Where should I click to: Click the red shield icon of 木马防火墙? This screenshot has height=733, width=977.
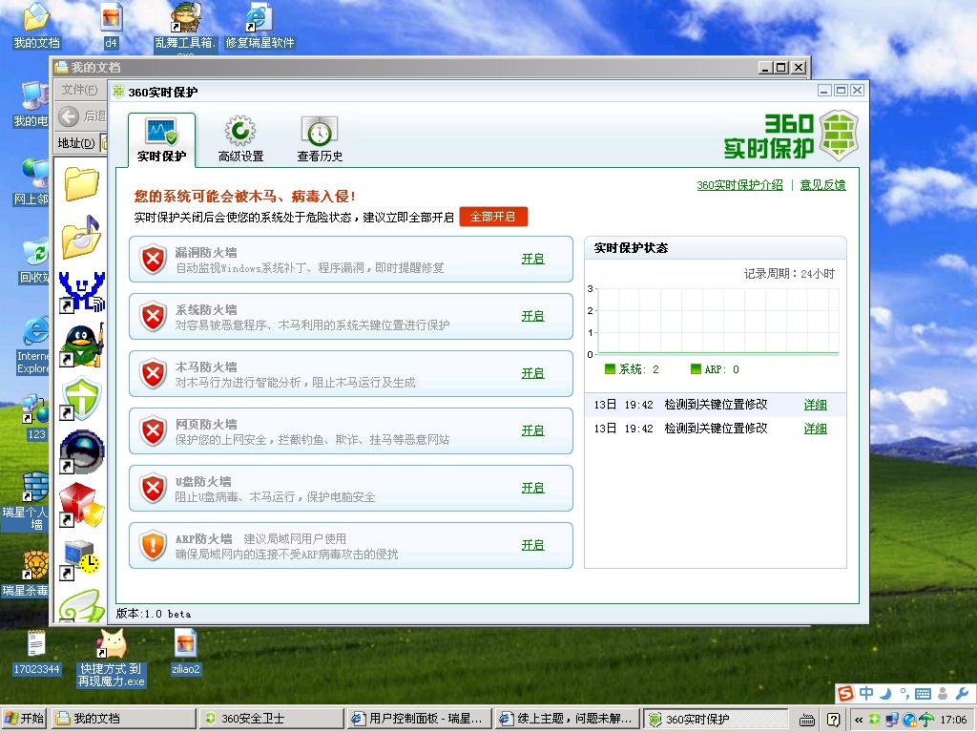[x=154, y=374]
